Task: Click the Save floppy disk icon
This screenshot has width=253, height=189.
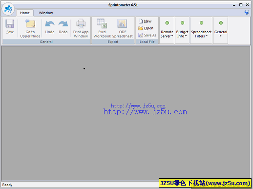Action: coord(10,24)
